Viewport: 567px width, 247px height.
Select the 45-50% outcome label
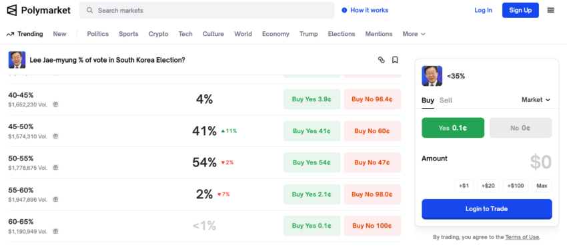(21, 126)
